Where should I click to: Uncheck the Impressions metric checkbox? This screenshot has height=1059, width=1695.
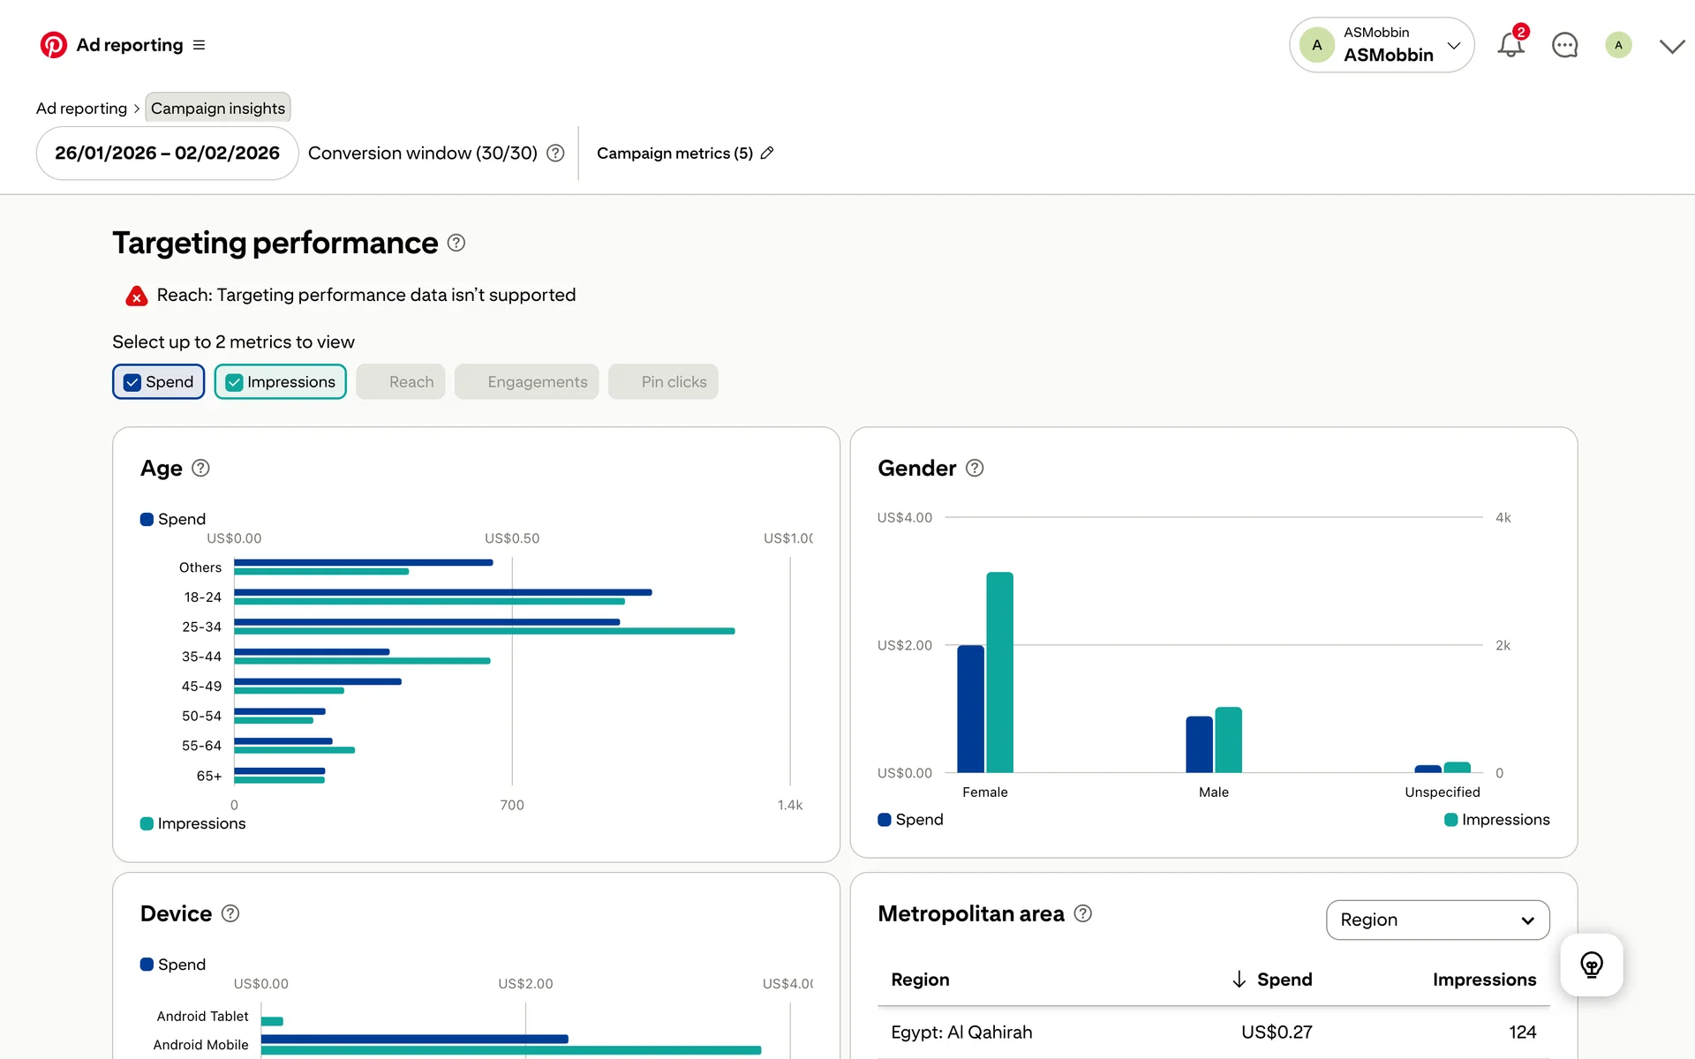click(x=234, y=382)
